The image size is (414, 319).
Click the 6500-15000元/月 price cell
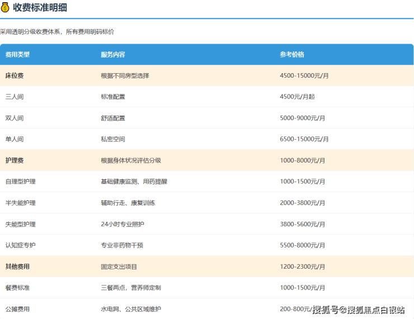coord(304,139)
